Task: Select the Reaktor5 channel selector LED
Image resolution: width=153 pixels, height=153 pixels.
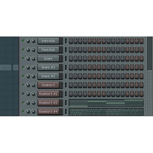Action: (x=66, y=85)
